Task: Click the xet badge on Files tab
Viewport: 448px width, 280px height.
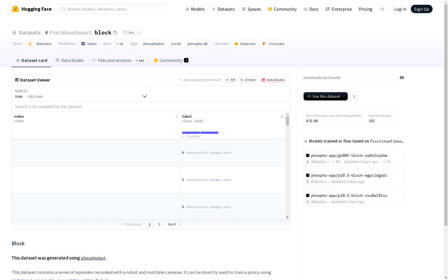Action: click(139, 60)
